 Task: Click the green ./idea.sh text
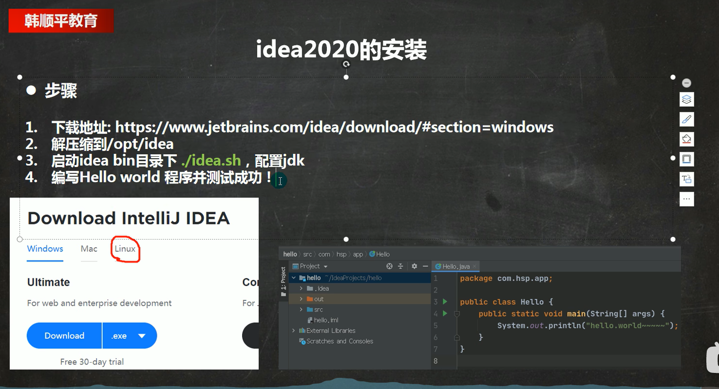coord(211,160)
